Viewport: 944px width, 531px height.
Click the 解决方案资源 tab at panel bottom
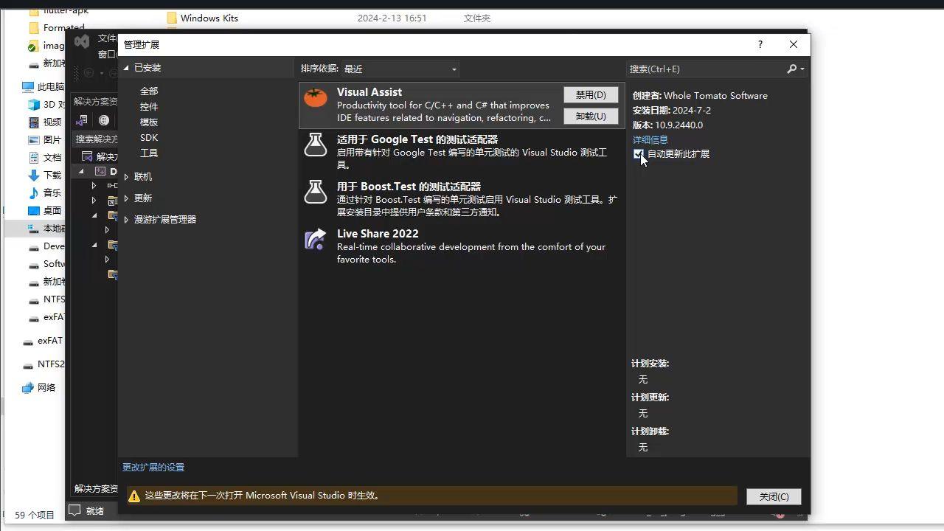pos(96,488)
